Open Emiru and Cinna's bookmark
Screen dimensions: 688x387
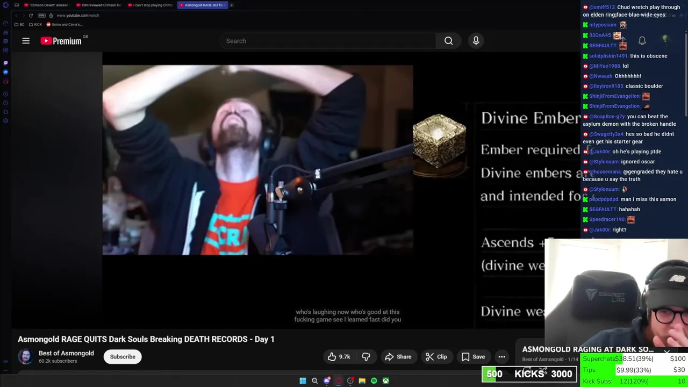[64, 25]
